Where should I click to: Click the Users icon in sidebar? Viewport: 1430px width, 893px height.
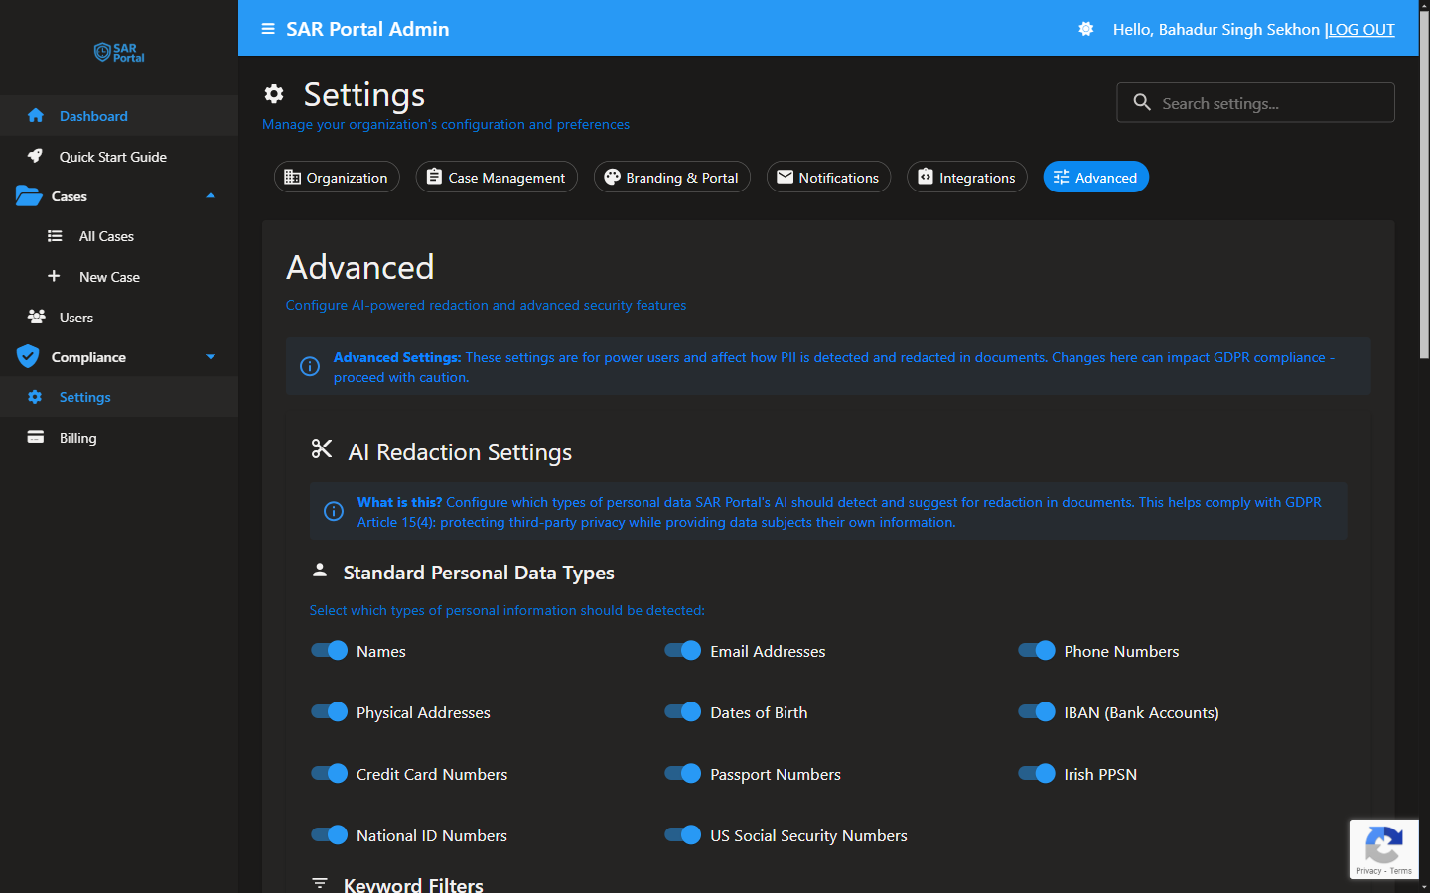[36, 317]
